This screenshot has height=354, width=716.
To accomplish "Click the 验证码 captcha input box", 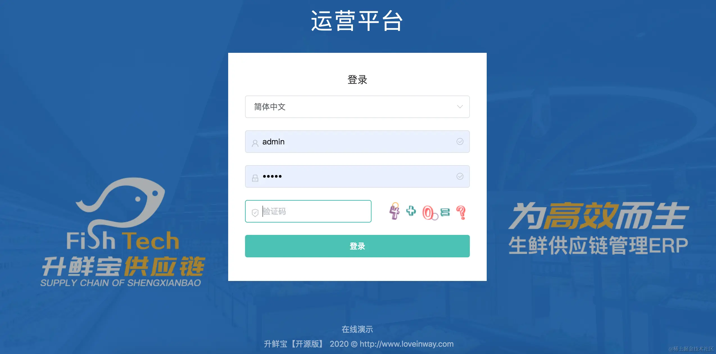I will point(308,211).
